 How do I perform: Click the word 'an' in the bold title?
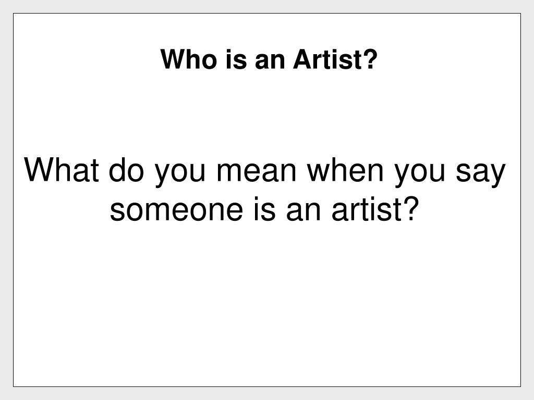click(x=270, y=62)
